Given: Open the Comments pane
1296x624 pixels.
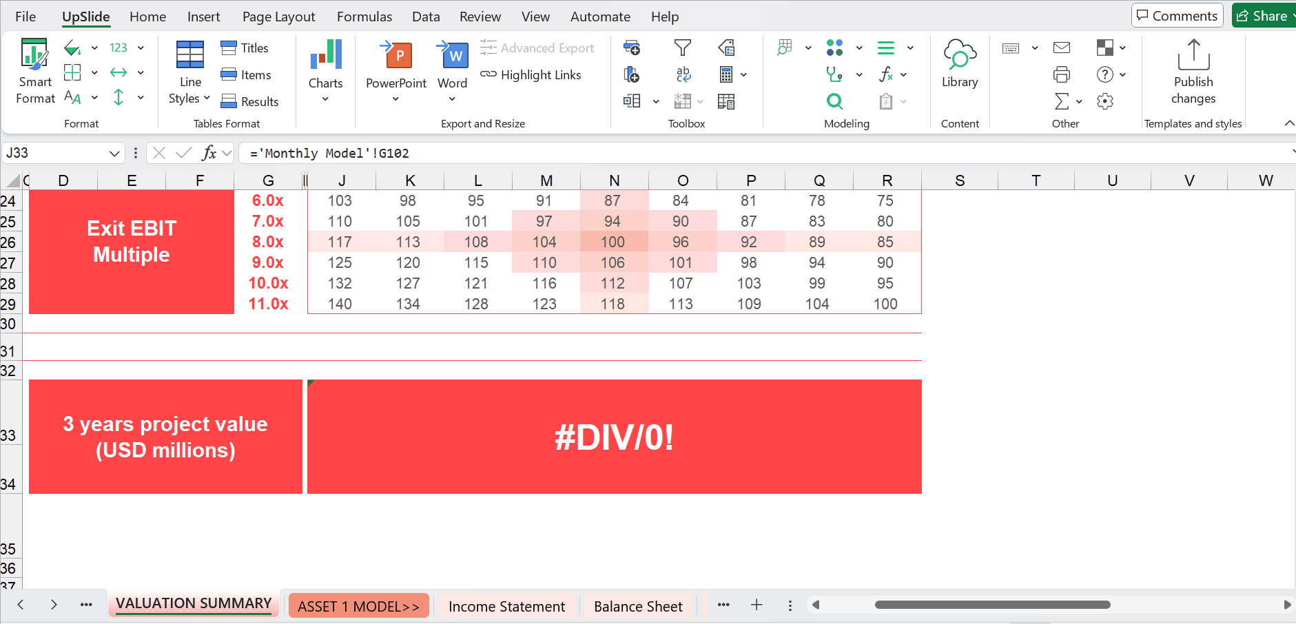Looking at the screenshot, I should click(1177, 16).
